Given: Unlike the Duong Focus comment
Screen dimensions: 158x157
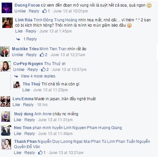Looking at the screenshot, I should (20, 11).
